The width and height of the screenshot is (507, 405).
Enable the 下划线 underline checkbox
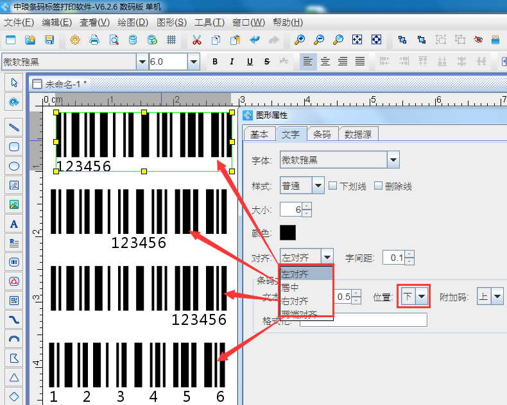[x=332, y=186]
